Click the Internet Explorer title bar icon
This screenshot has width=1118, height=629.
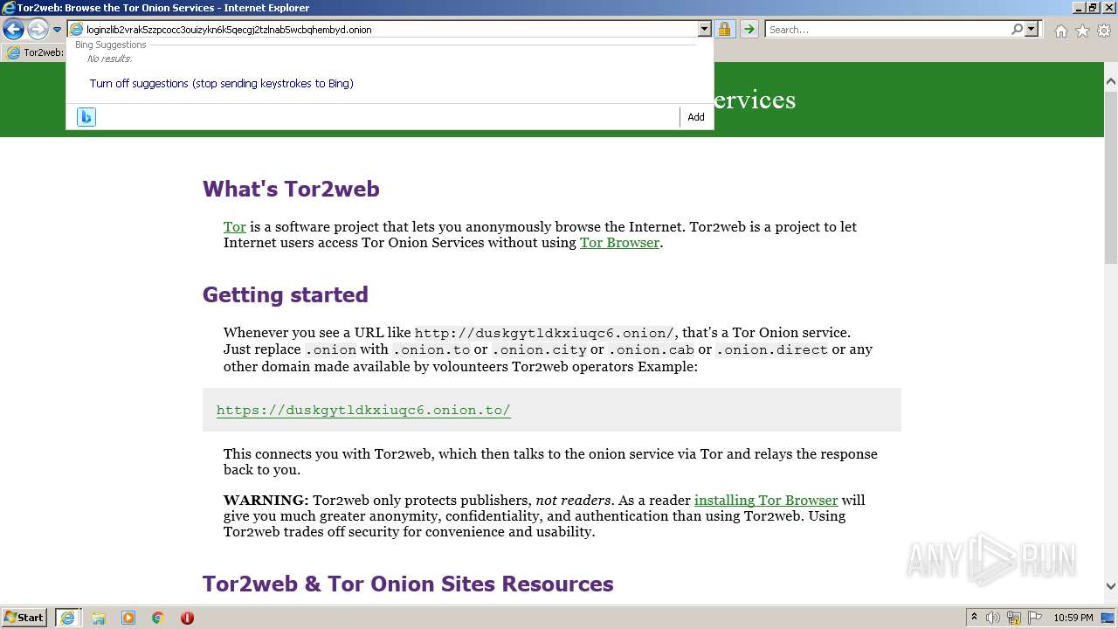[x=9, y=8]
